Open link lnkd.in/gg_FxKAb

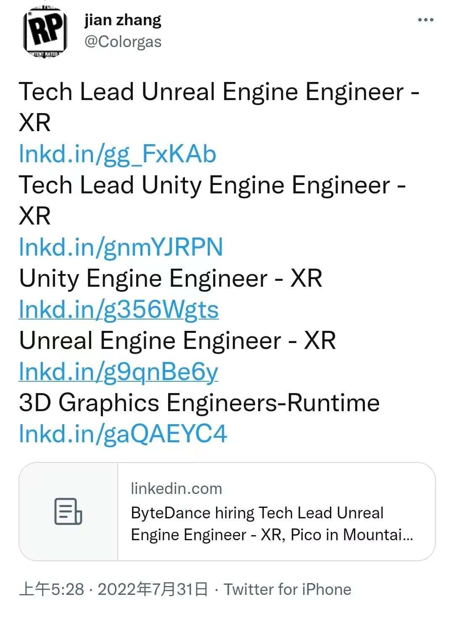tap(117, 154)
